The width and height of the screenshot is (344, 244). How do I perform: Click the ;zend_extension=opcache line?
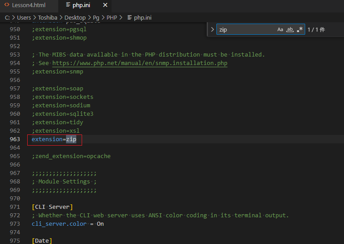click(x=71, y=156)
